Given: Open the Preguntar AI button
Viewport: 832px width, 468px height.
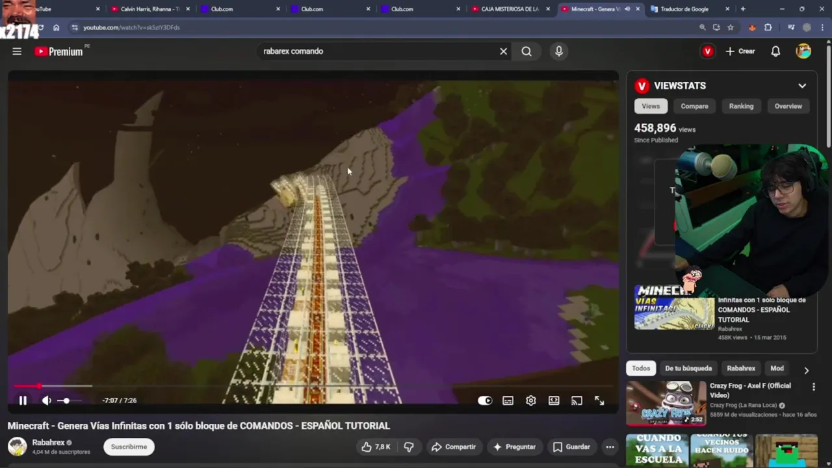Looking at the screenshot, I should (514, 447).
